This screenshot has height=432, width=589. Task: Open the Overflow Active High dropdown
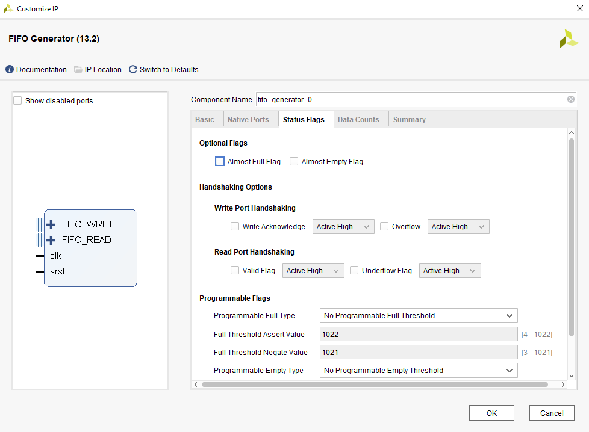pyautogui.click(x=458, y=227)
